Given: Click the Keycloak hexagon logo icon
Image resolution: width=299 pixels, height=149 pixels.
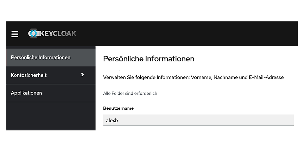Looking at the screenshot, I should click(33, 33).
